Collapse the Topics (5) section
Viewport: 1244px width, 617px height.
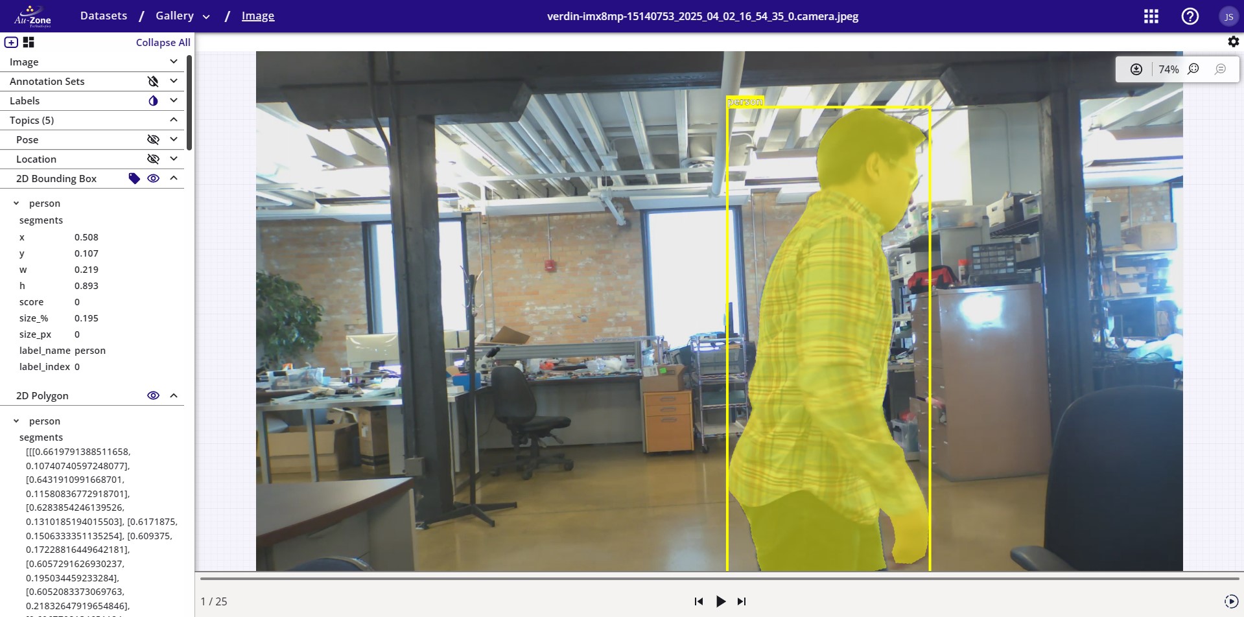pyautogui.click(x=174, y=120)
